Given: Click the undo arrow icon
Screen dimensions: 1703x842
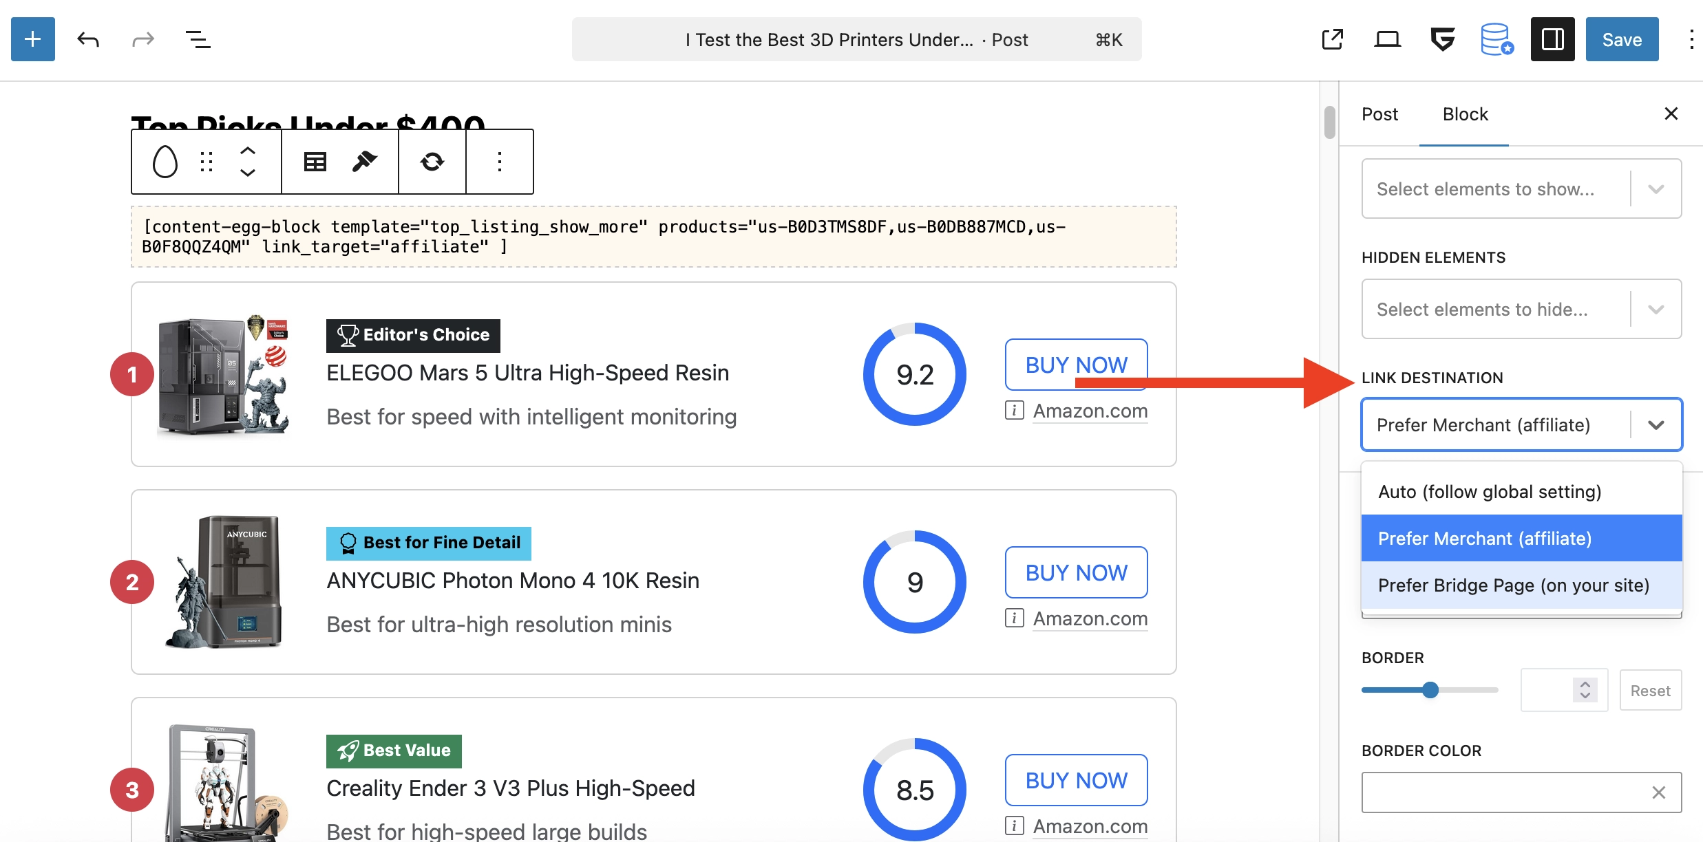Looking at the screenshot, I should [88, 39].
